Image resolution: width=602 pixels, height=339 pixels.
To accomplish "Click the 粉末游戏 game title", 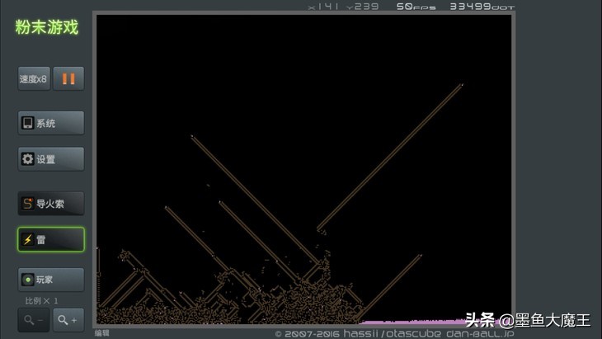I will [47, 27].
